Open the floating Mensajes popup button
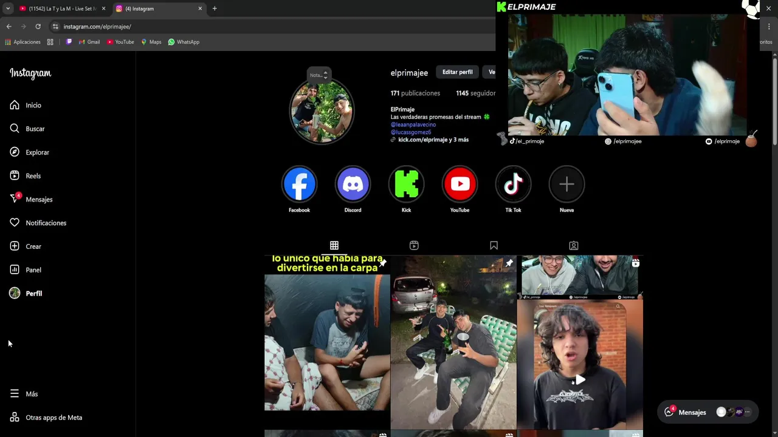This screenshot has height=437, width=778. click(x=708, y=412)
